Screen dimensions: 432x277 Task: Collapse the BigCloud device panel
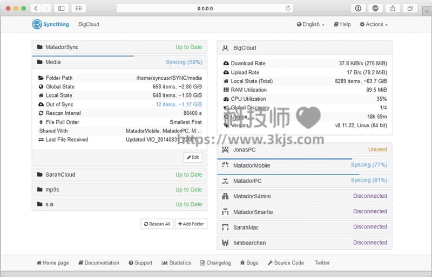(x=305, y=48)
